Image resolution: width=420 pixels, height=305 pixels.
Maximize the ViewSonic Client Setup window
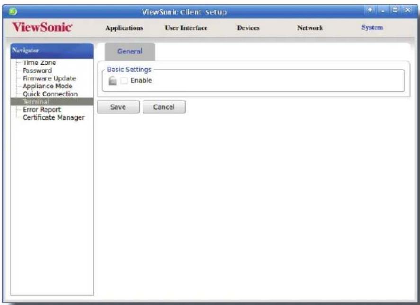pyautogui.click(x=395, y=10)
